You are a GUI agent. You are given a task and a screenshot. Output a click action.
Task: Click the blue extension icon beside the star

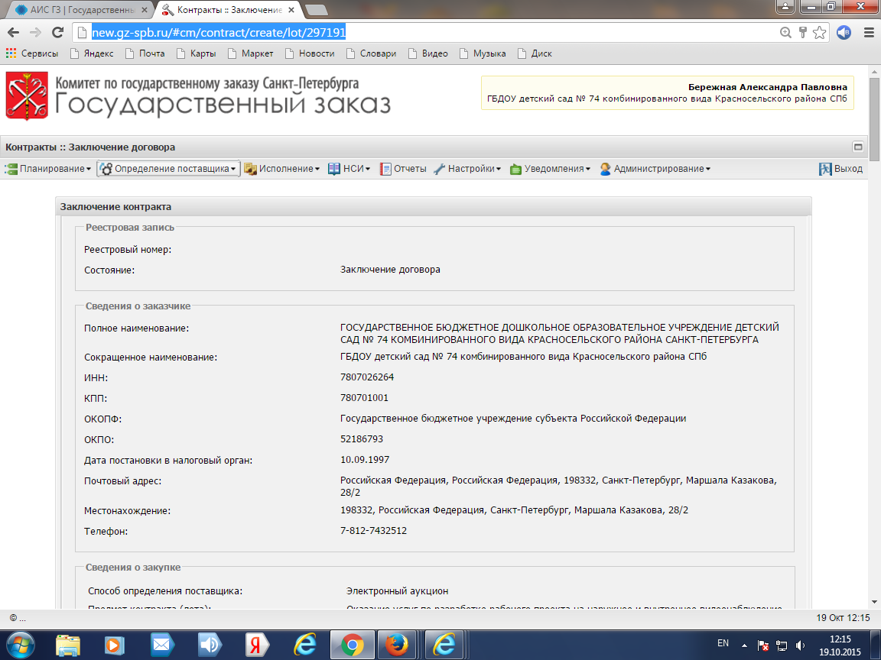click(x=844, y=33)
